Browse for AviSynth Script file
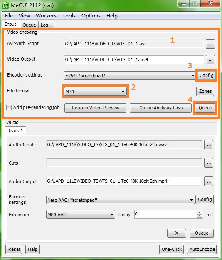Viewport: 222px width, 260px height. [x=210, y=44]
